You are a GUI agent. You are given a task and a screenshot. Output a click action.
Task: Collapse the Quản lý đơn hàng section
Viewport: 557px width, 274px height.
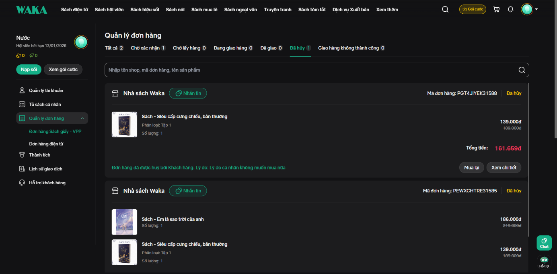click(x=82, y=118)
